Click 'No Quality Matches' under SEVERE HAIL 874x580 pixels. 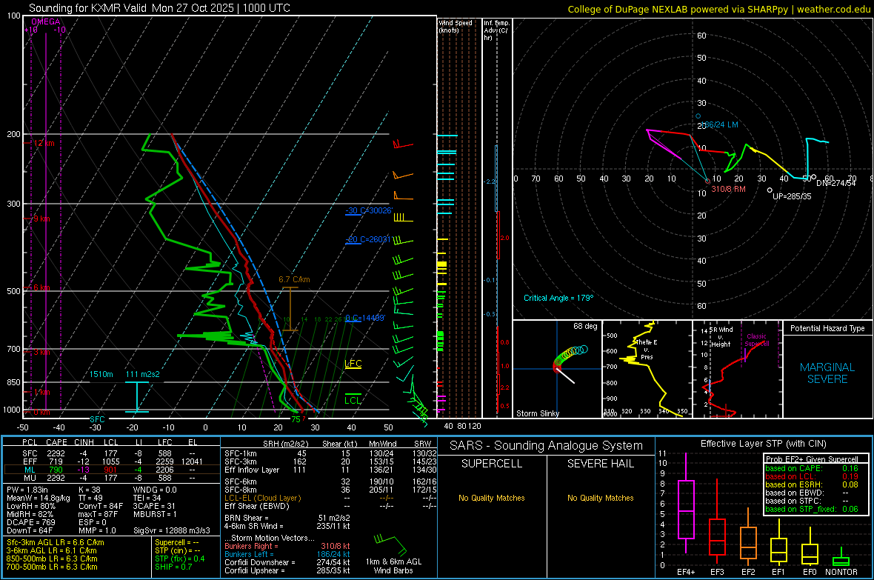tap(600, 498)
